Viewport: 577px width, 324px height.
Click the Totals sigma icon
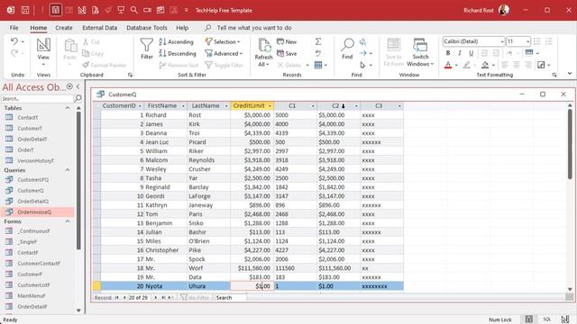[318, 41]
